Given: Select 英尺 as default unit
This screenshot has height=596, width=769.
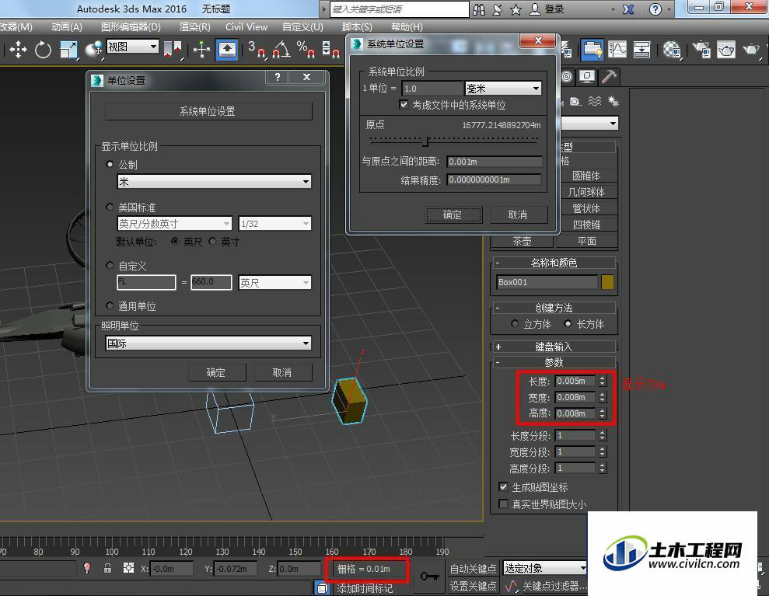Looking at the screenshot, I should [175, 241].
